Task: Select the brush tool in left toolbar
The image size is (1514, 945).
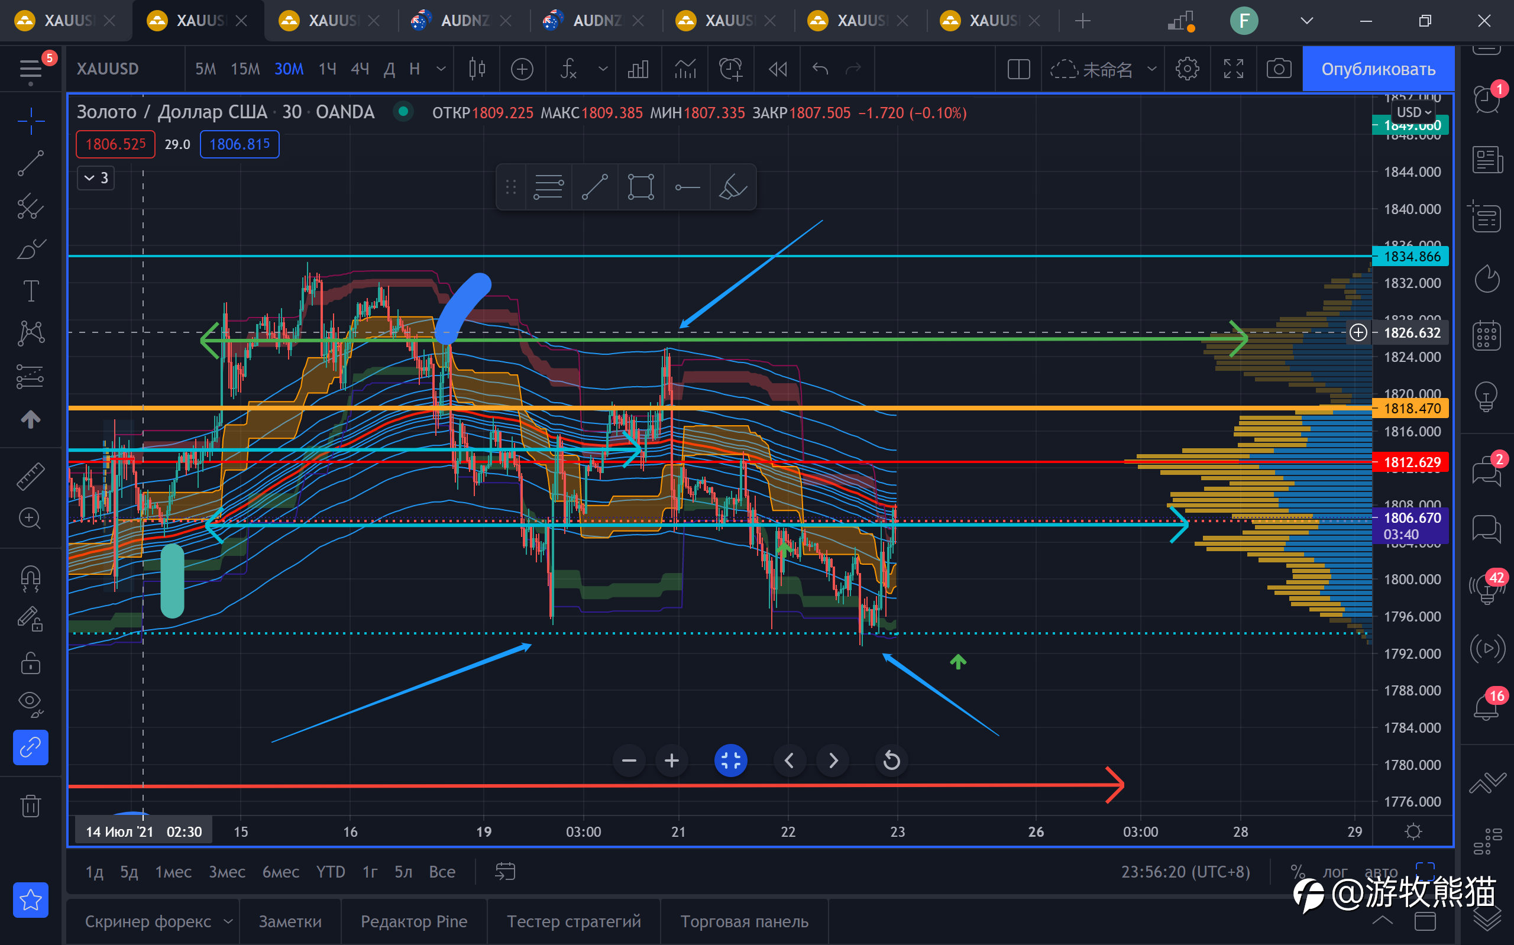Action: [x=30, y=249]
